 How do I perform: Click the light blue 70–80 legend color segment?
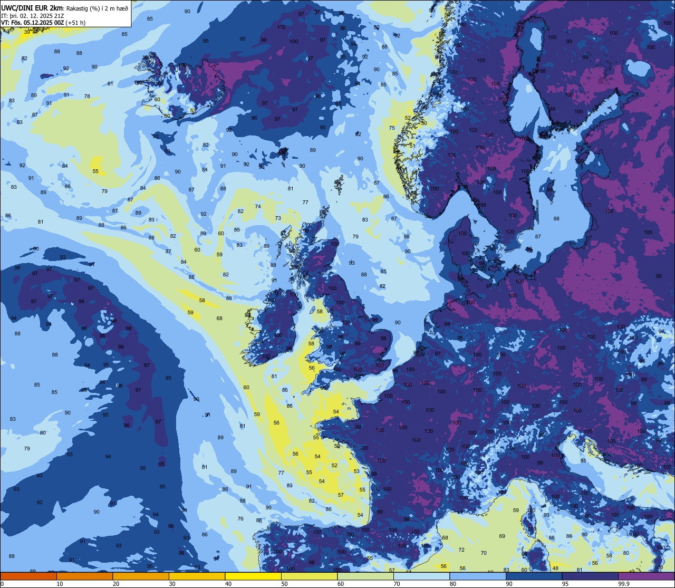[x=422, y=576]
